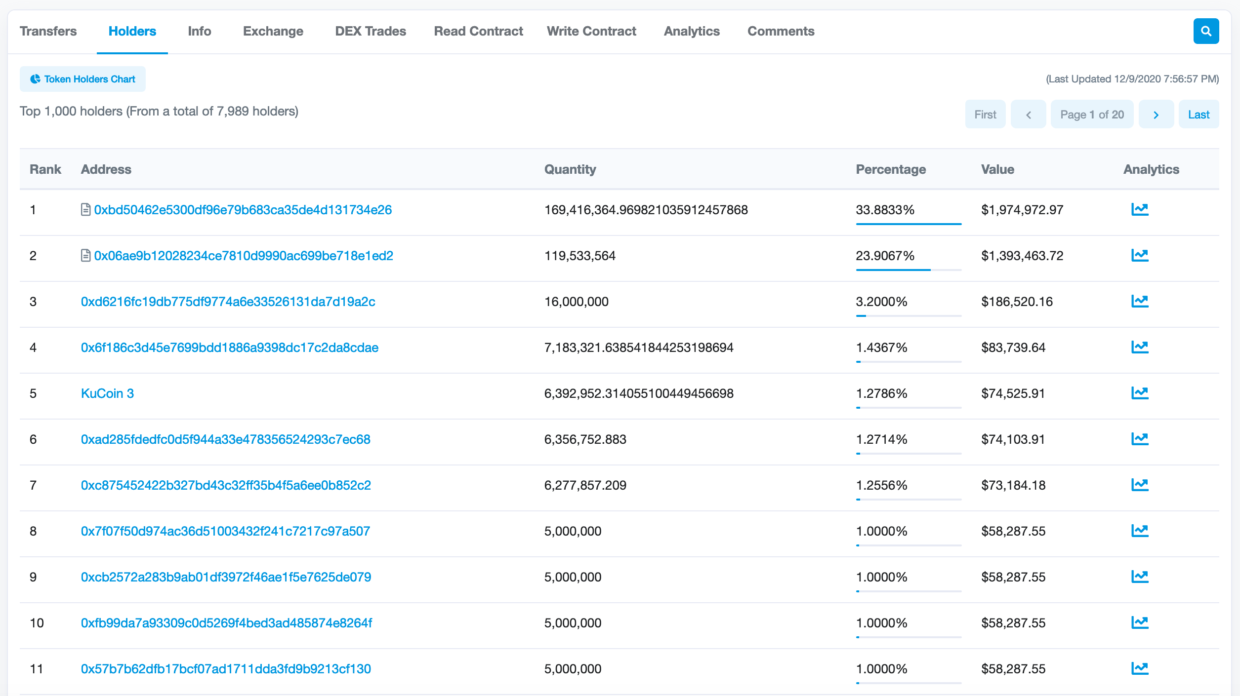Open analytics chart icon for rank 7
Image resolution: width=1240 pixels, height=696 pixels.
1140,485
